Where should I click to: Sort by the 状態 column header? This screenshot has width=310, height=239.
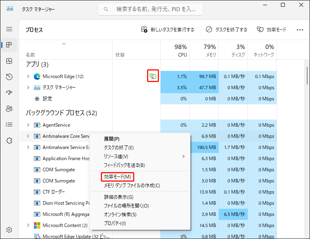pos(136,50)
